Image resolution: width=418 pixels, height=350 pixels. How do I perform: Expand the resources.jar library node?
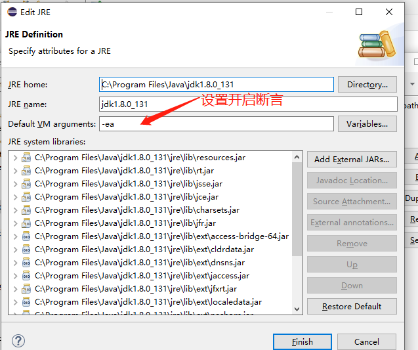[x=16, y=158]
